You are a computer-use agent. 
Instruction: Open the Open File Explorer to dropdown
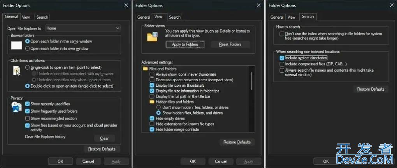point(83,28)
